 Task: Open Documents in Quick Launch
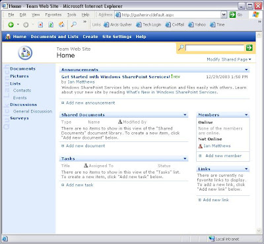(22, 68)
